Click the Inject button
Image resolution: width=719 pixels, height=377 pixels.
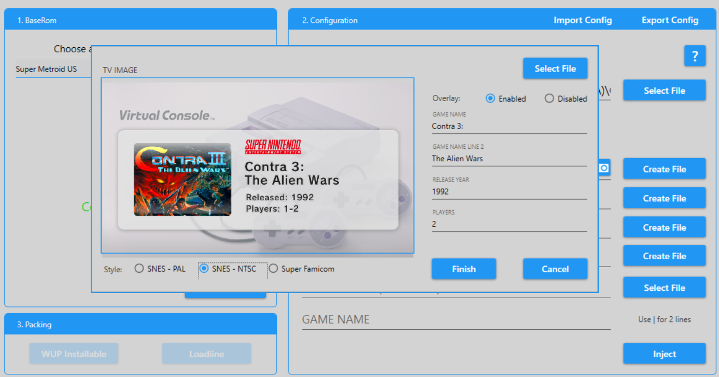664,354
